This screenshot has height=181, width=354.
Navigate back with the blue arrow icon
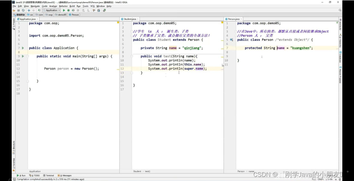tap(29, 10)
